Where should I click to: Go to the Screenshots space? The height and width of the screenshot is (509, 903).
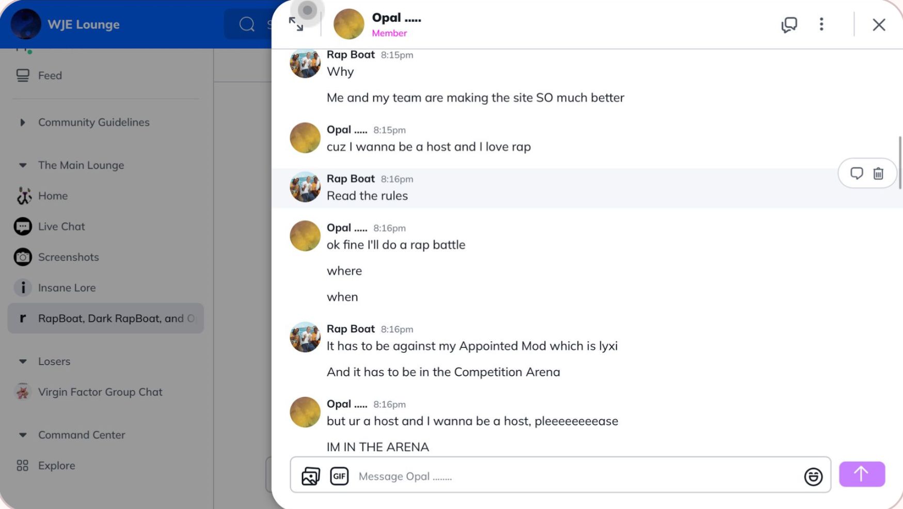(68, 257)
